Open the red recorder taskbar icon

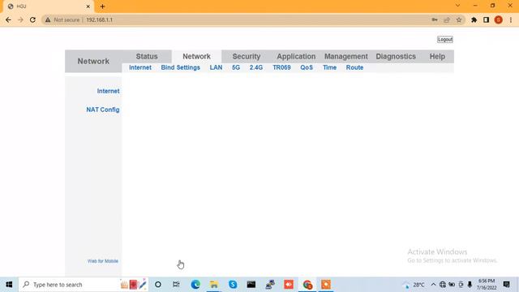click(x=289, y=285)
